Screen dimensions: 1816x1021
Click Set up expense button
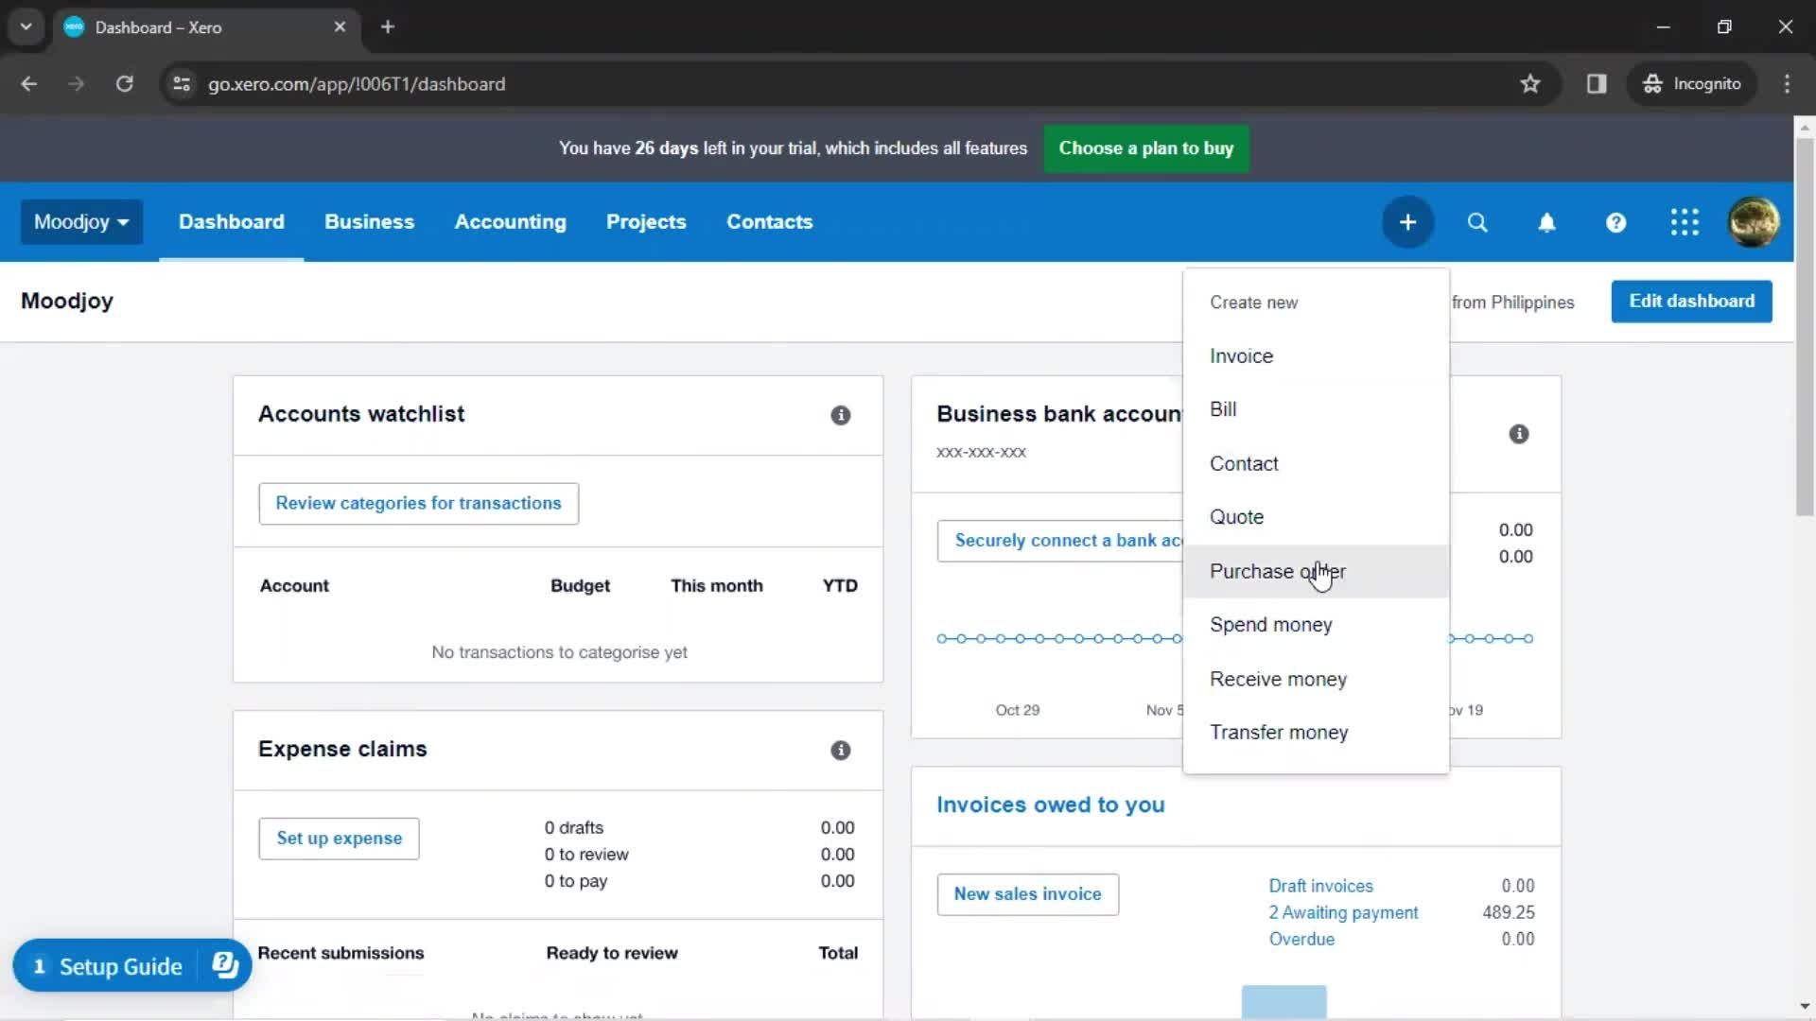[339, 839]
